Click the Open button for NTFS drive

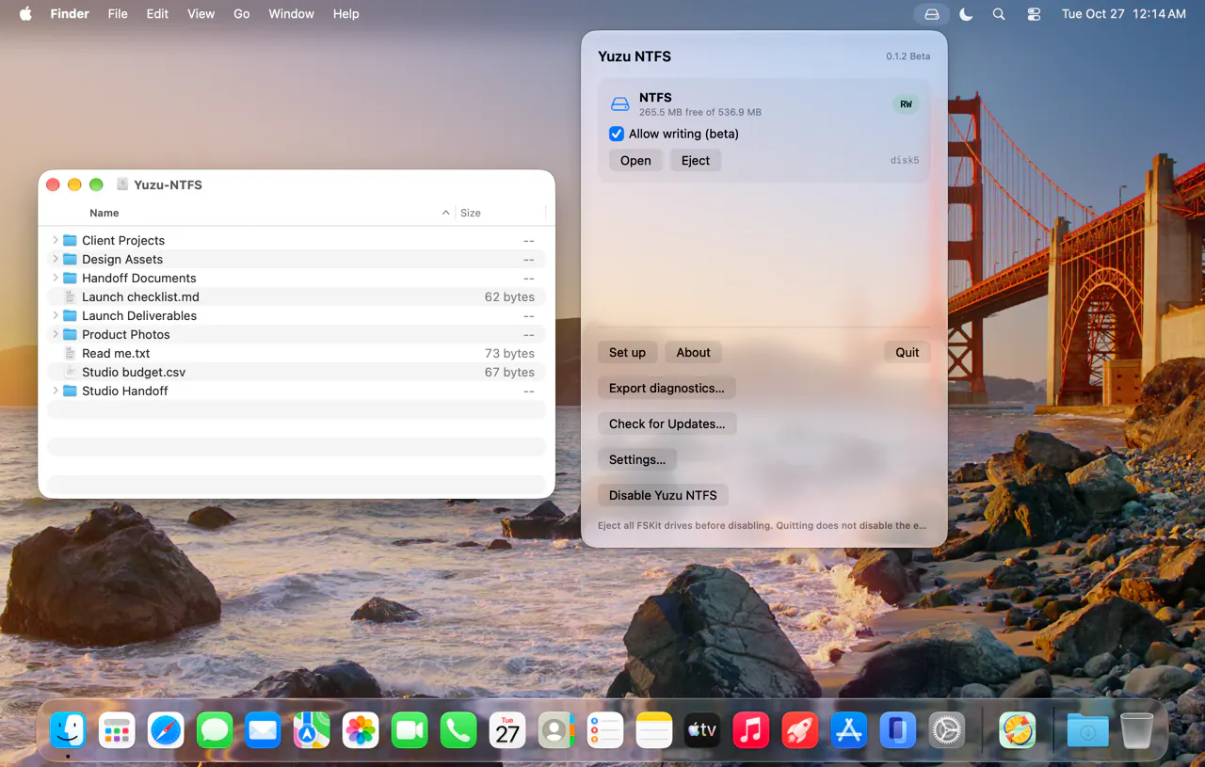pos(635,161)
